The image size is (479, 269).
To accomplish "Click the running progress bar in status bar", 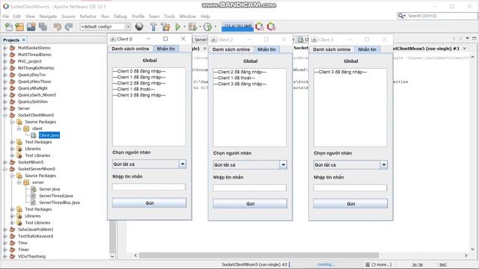I will 326,265.
